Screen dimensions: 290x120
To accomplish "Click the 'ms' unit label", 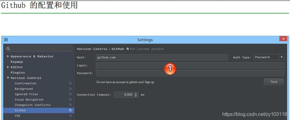I will 143,95.
